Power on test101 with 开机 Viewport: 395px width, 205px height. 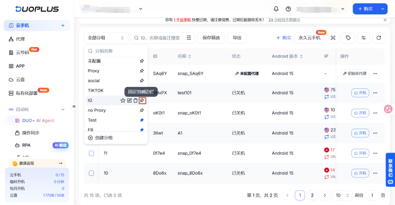(360, 93)
